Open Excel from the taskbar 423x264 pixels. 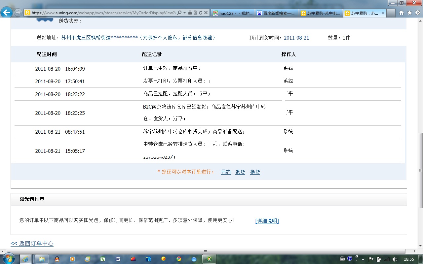coord(103,259)
